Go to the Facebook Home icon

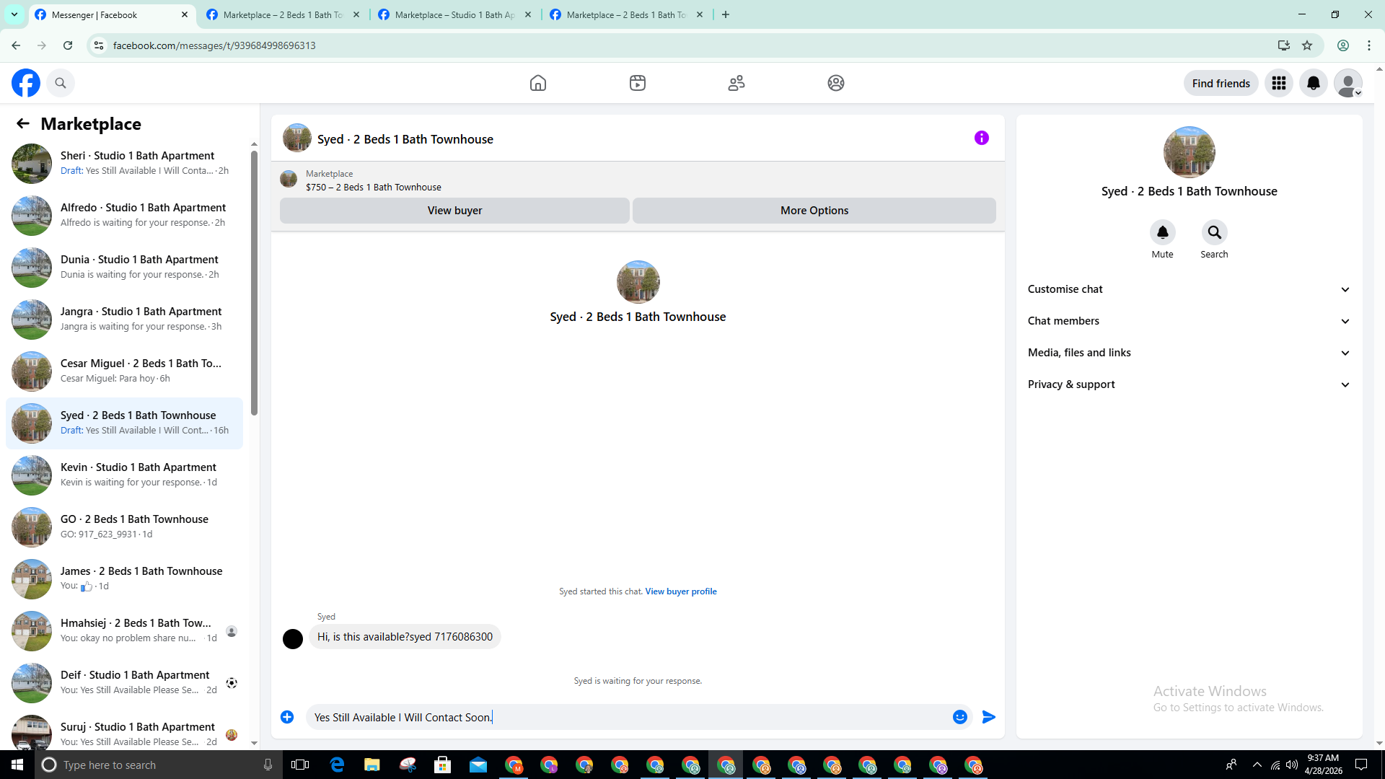coord(537,83)
